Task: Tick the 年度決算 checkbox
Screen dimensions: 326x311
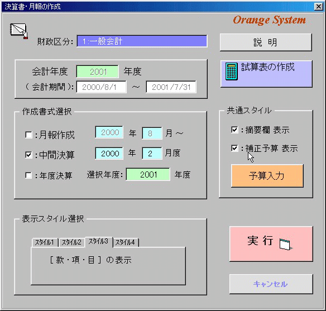Action: coord(28,175)
